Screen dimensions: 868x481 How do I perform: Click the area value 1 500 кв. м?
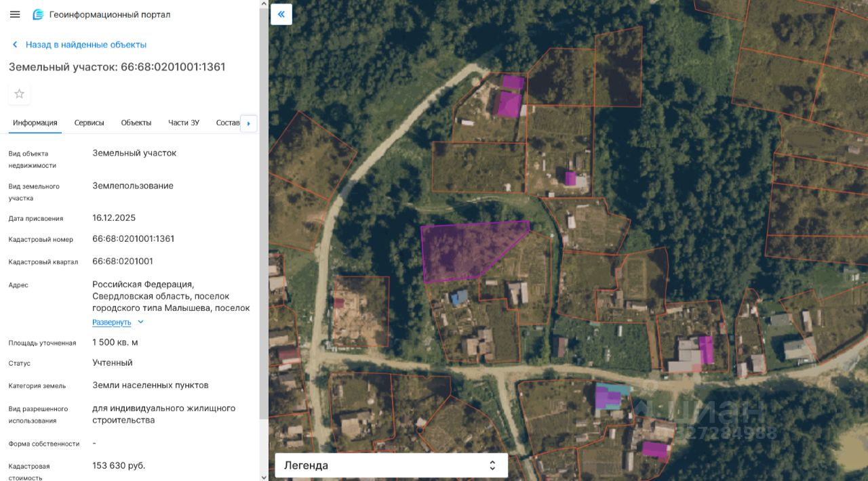point(115,343)
